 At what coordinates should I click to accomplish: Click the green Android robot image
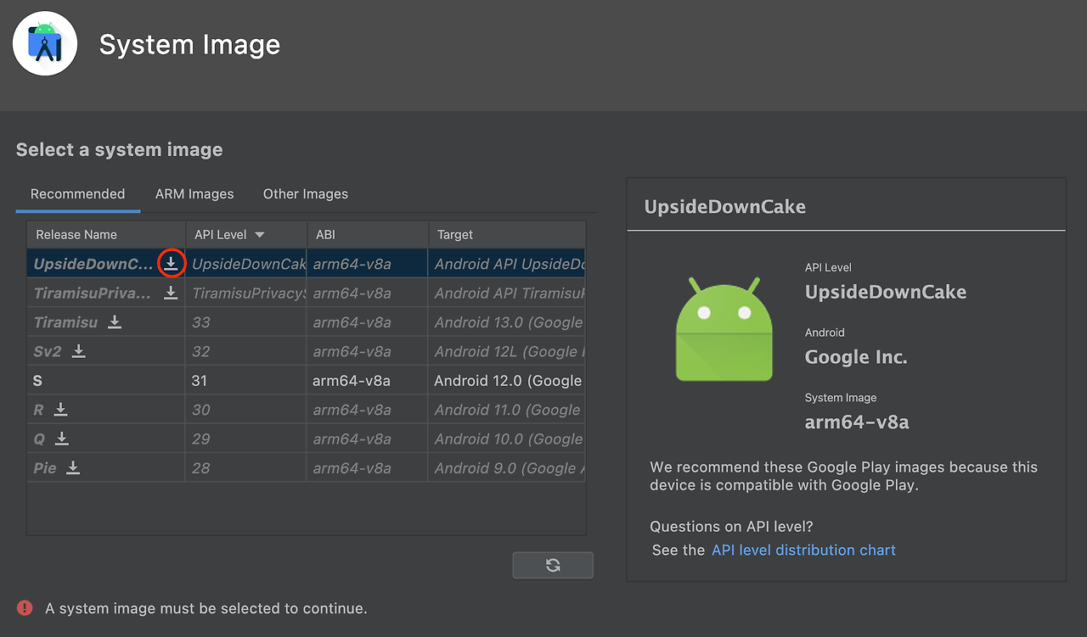(724, 329)
